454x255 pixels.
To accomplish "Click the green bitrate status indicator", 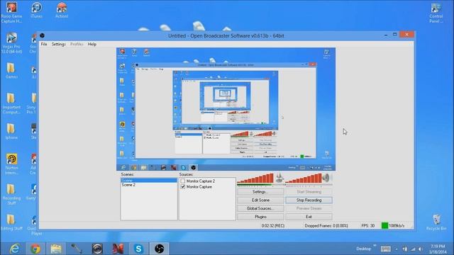I will [x=384, y=226].
